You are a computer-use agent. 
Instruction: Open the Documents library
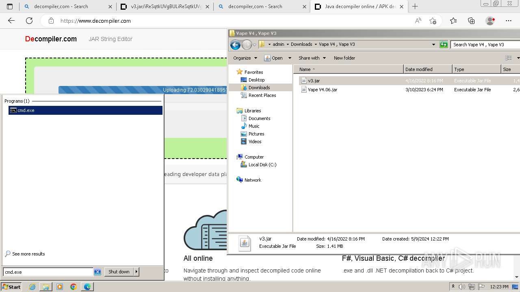click(259, 118)
